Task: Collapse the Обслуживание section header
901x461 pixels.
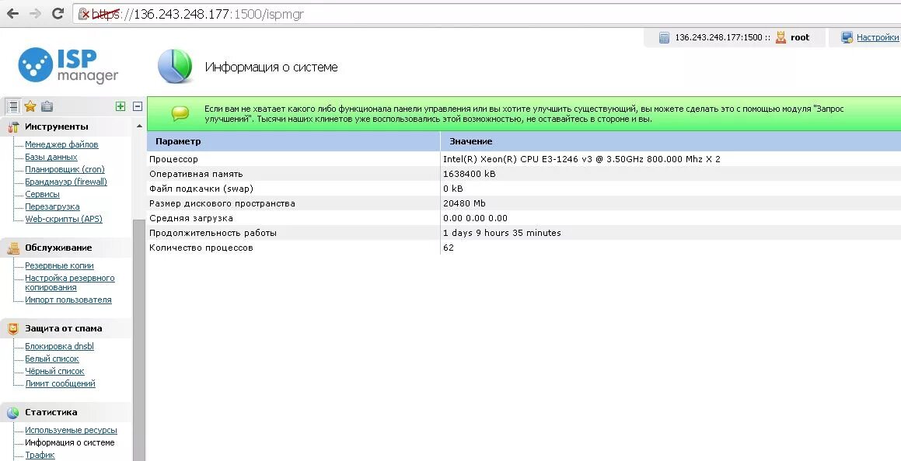Action: [66, 248]
